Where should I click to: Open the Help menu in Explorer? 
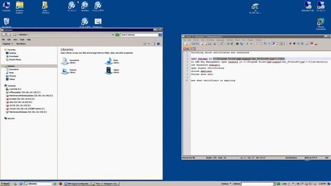29,40
